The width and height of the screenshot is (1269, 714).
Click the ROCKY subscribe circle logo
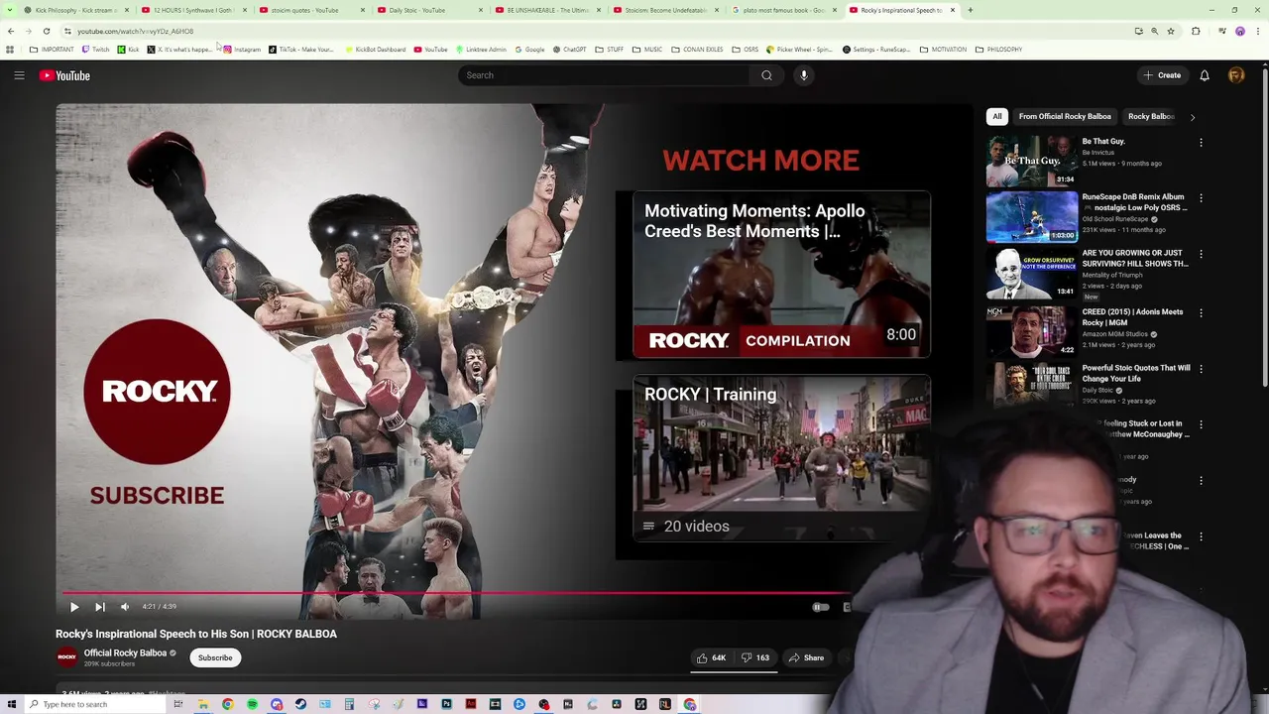158,392
